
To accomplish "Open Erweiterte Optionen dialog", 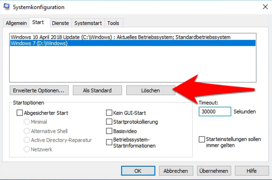I will [39, 90].
